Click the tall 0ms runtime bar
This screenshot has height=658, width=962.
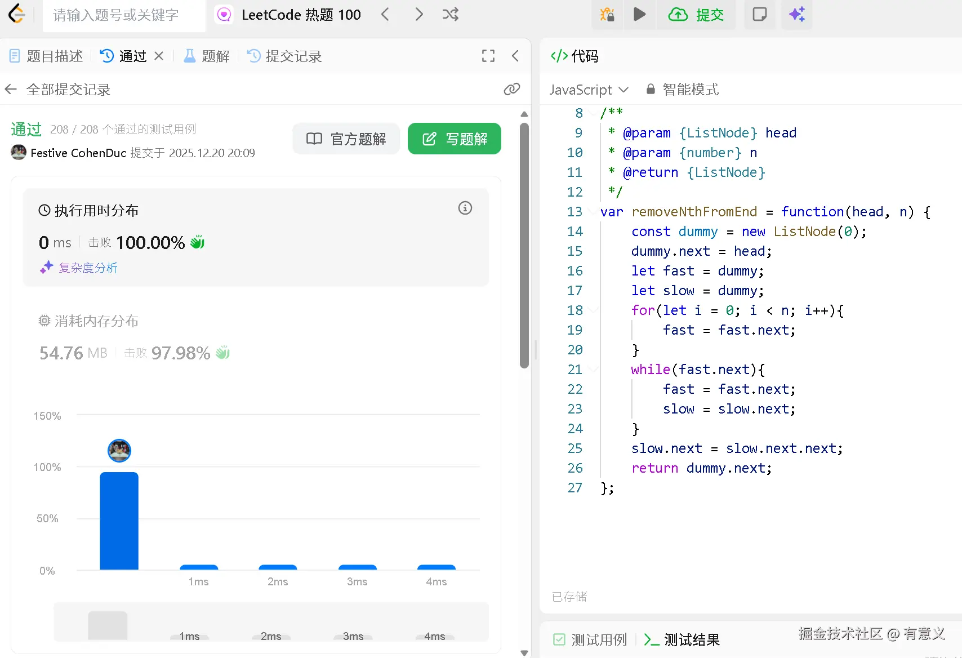coord(119,521)
